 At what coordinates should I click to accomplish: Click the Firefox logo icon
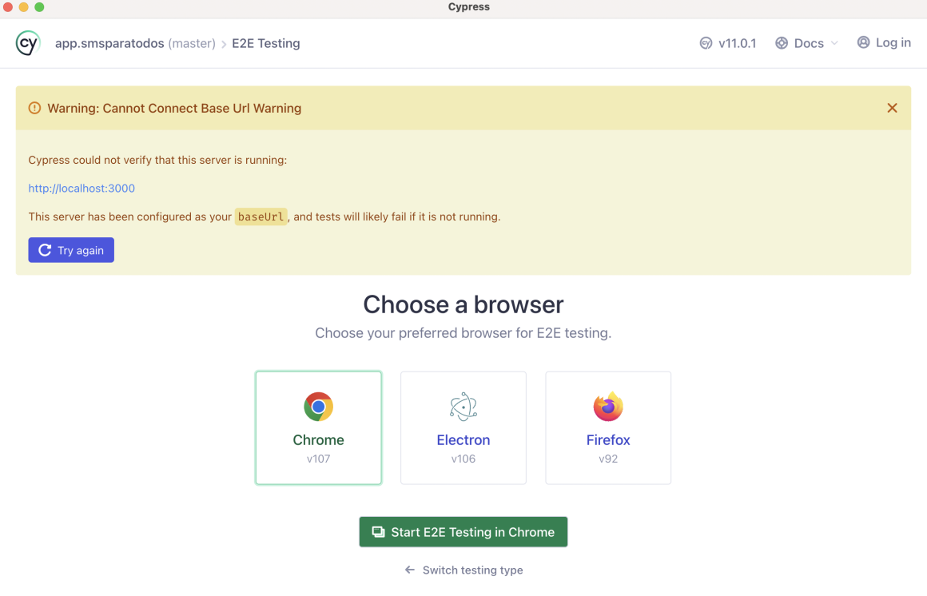608,407
